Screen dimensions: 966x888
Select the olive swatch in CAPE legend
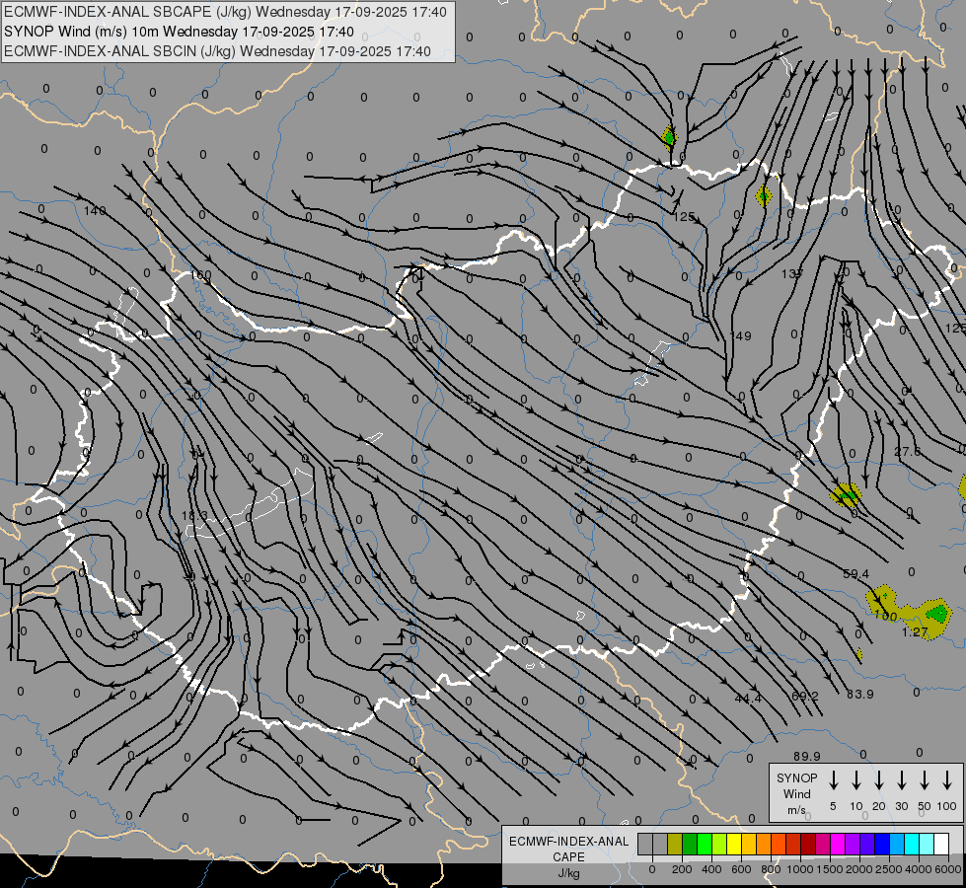675,844
